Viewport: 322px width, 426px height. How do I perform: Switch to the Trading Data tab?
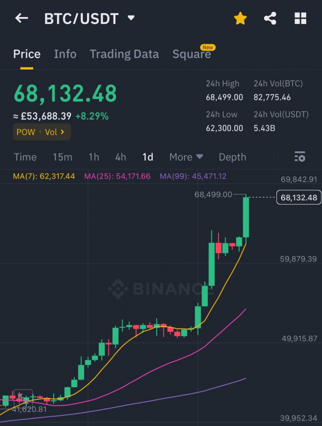click(124, 54)
